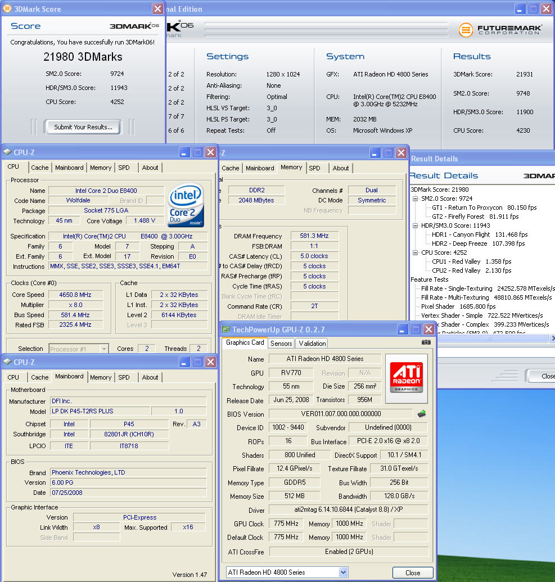Collapse the SM2.0 Score tree node
555x582 pixels.
[416, 198]
